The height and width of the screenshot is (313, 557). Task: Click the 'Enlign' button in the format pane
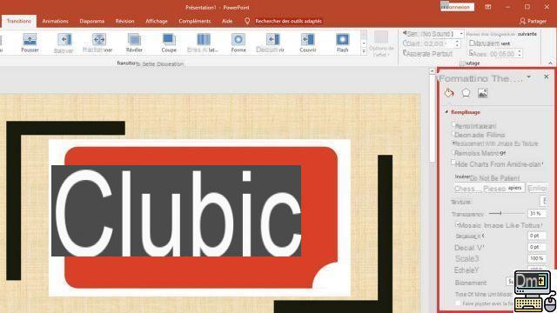(537, 188)
